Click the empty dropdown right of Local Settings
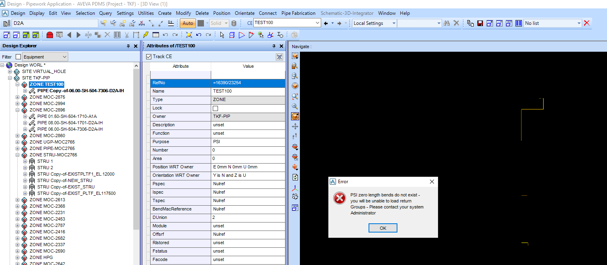The image size is (607, 265). click(420, 23)
